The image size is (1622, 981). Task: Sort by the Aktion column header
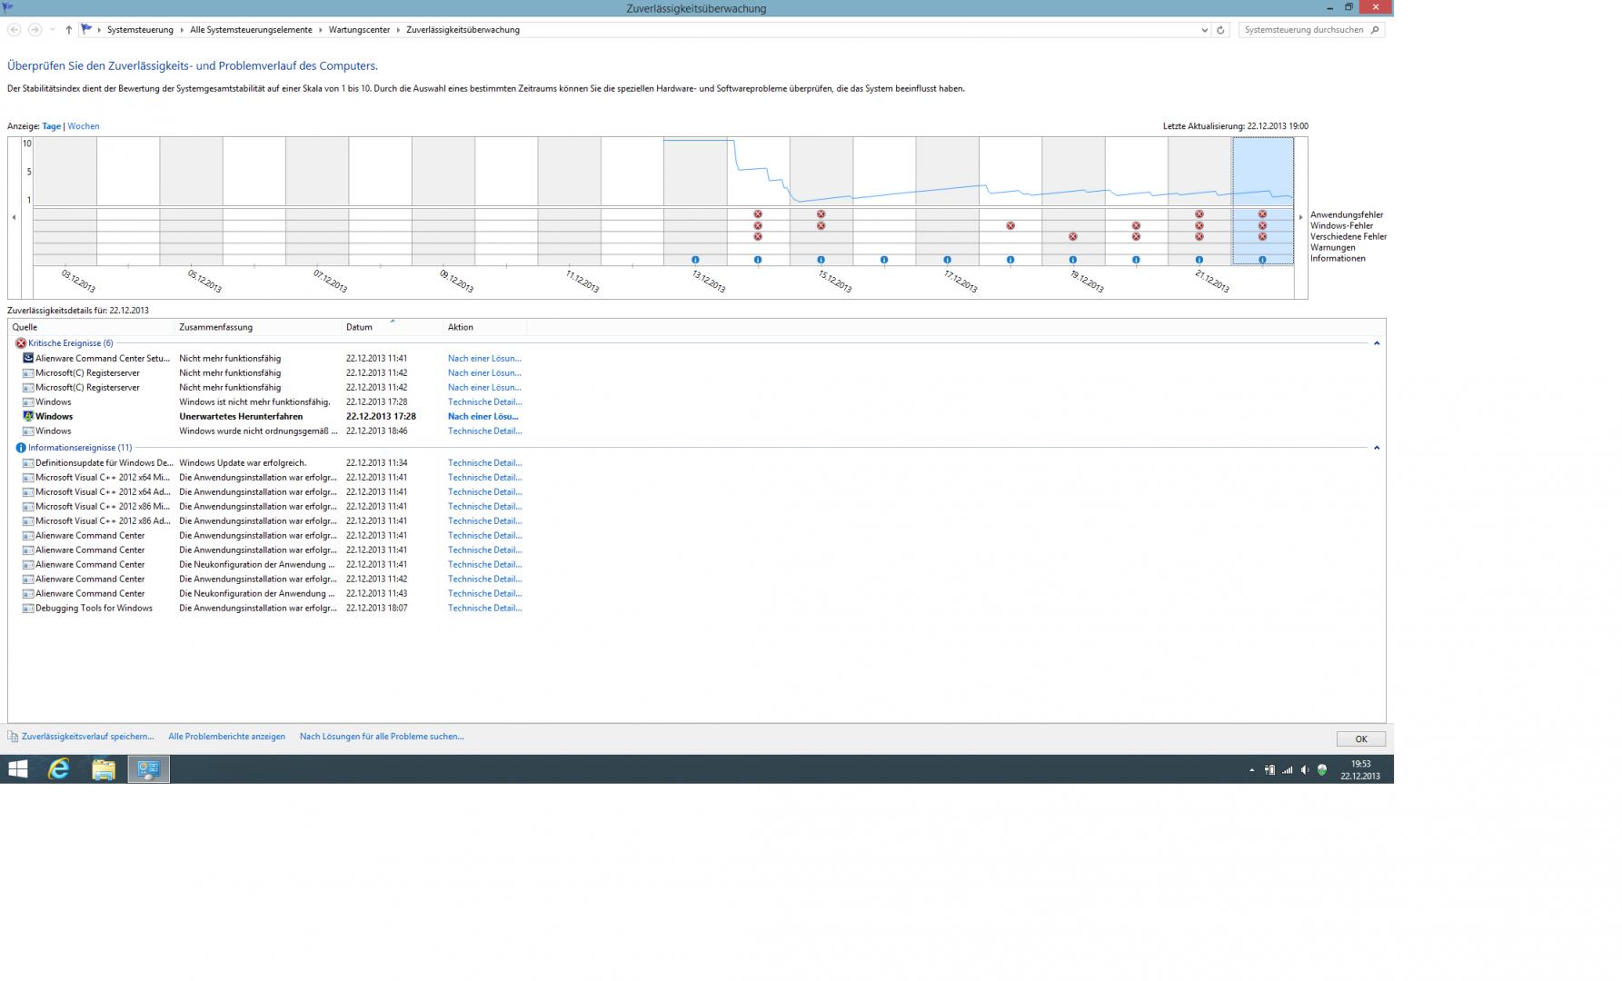tap(484, 327)
